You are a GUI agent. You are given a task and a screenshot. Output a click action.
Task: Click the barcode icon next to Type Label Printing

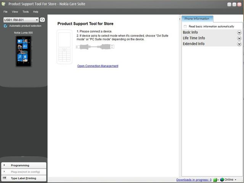5,178
